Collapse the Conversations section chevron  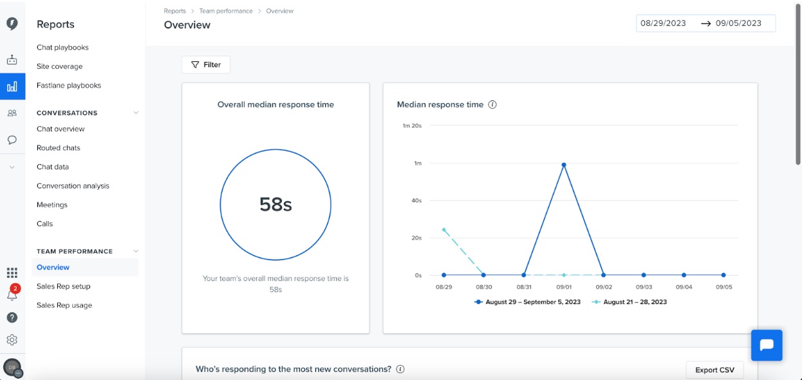(136, 113)
